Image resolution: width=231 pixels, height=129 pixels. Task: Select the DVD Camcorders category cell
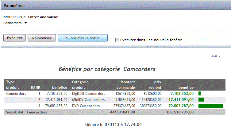[86, 106]
